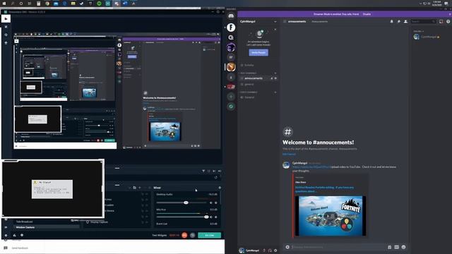
Task: Click the add folder icon in Sources header
Action: click(x=135, y=188)
